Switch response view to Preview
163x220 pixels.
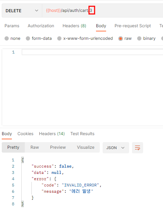58,147
